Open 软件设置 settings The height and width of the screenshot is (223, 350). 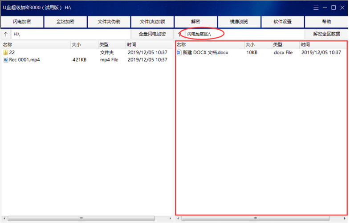coord(283,22)
